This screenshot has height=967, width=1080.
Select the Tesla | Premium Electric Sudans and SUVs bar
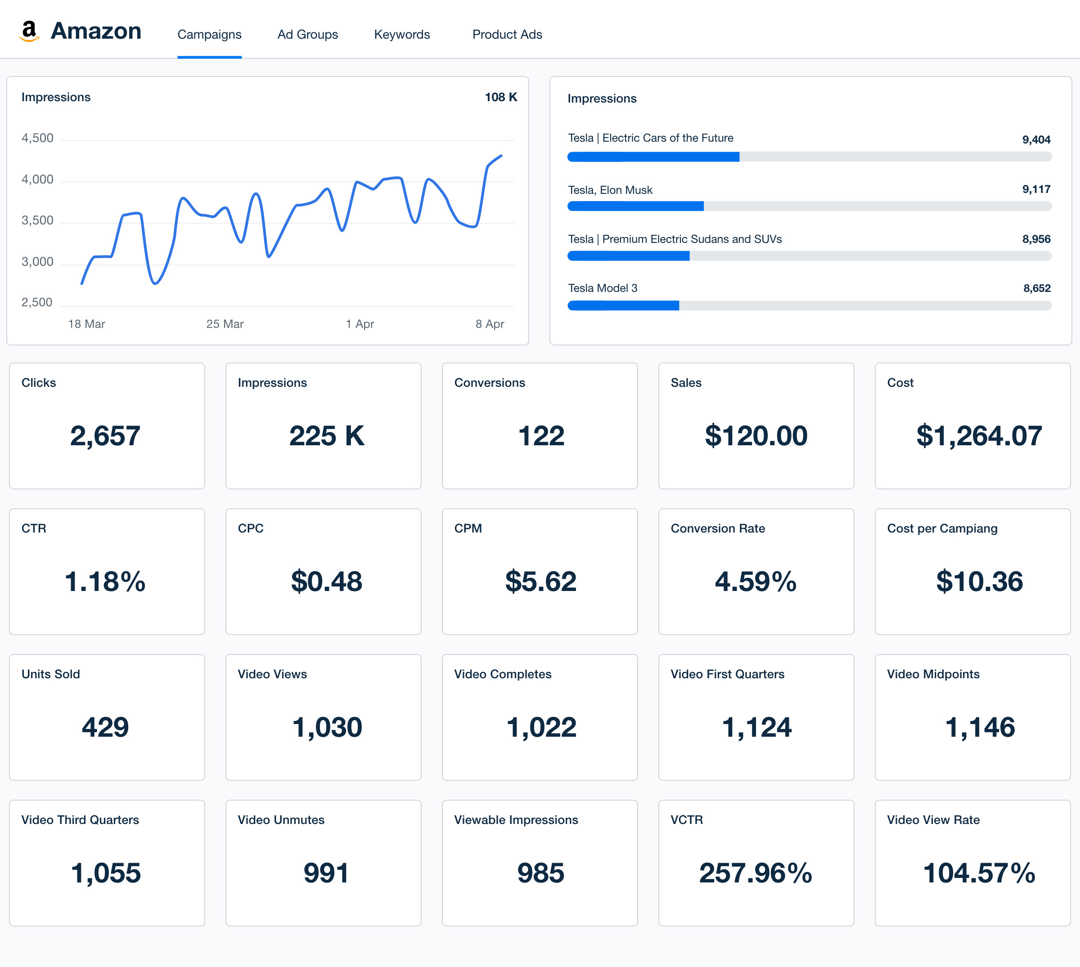pos(810,256)
